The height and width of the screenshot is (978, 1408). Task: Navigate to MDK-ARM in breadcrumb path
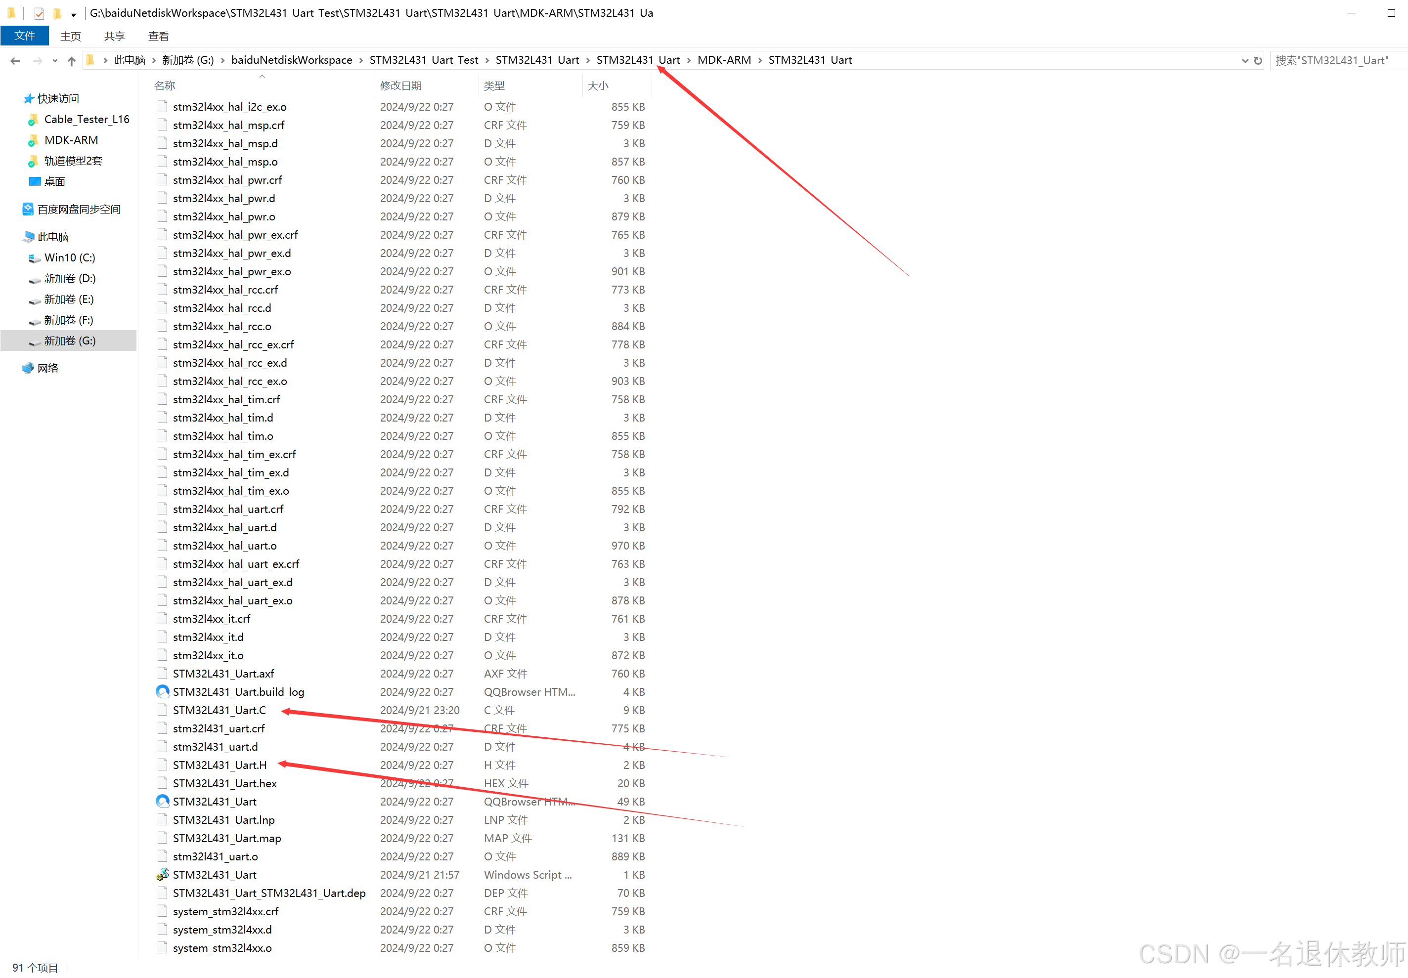point(723,60)
